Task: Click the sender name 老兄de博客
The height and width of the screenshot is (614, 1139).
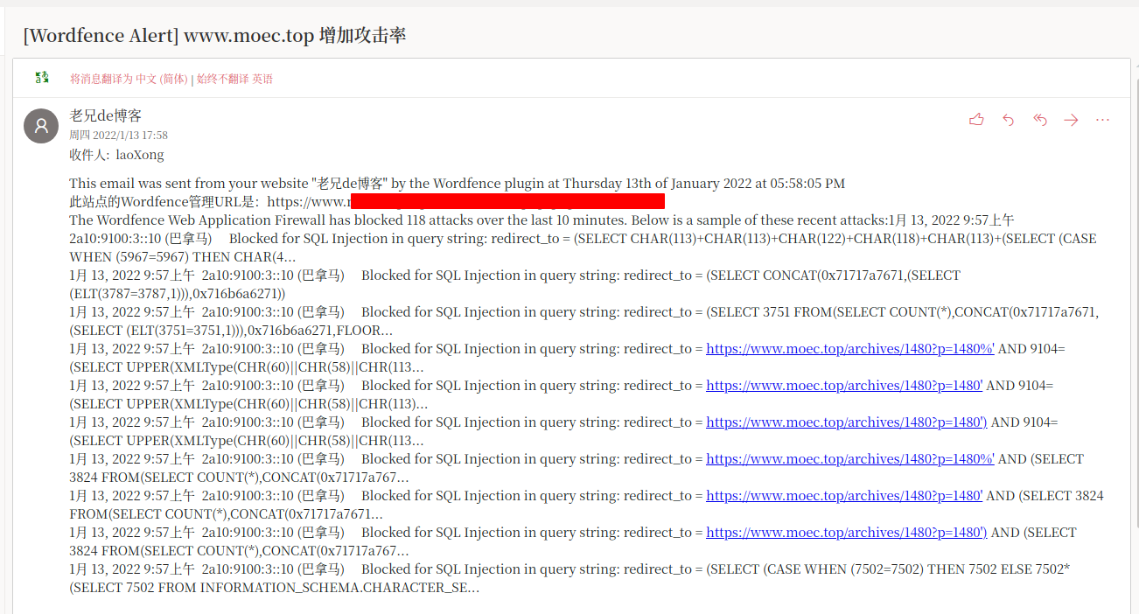Action: pos(106,115)
